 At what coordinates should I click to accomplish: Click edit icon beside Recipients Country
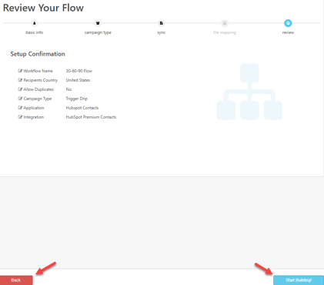click(20, 80)
